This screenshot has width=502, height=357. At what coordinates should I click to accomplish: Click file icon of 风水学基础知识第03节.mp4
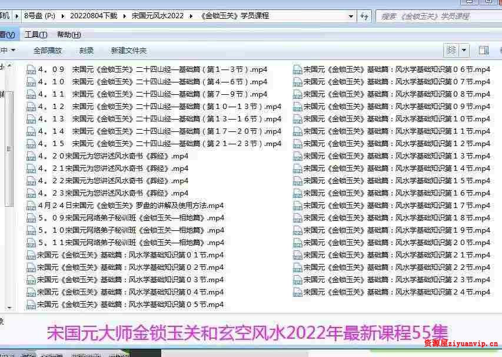pos(31,280)
